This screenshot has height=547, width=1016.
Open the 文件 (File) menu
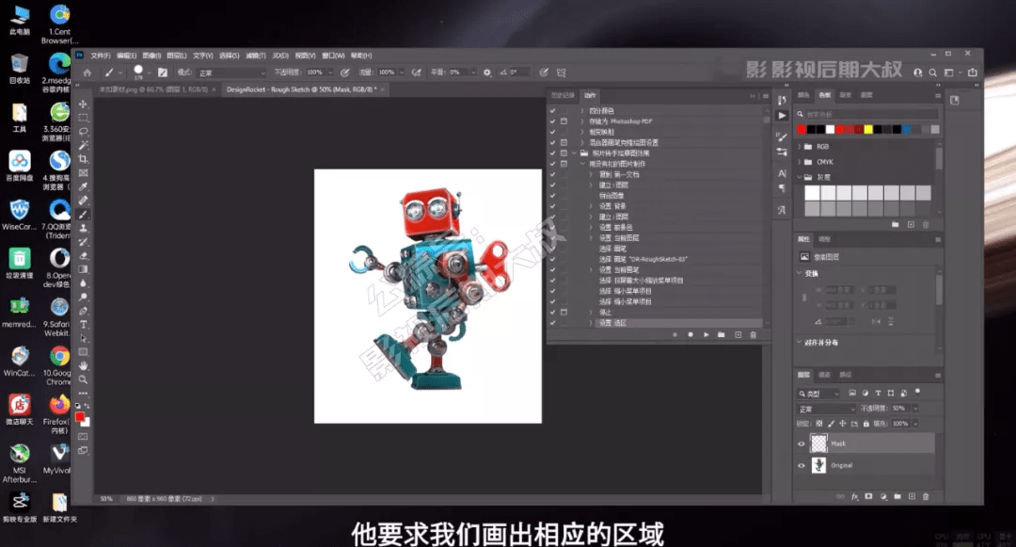(x=101, y=56)
